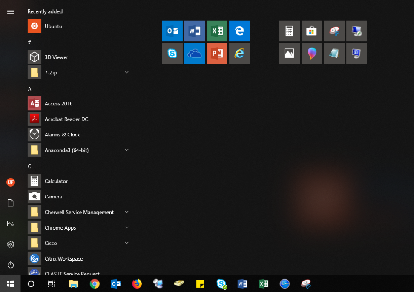Open Calculator from the app list

[79, 181]
